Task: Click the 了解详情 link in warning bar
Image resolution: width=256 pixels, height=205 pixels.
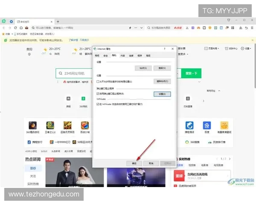Action: 73,40
